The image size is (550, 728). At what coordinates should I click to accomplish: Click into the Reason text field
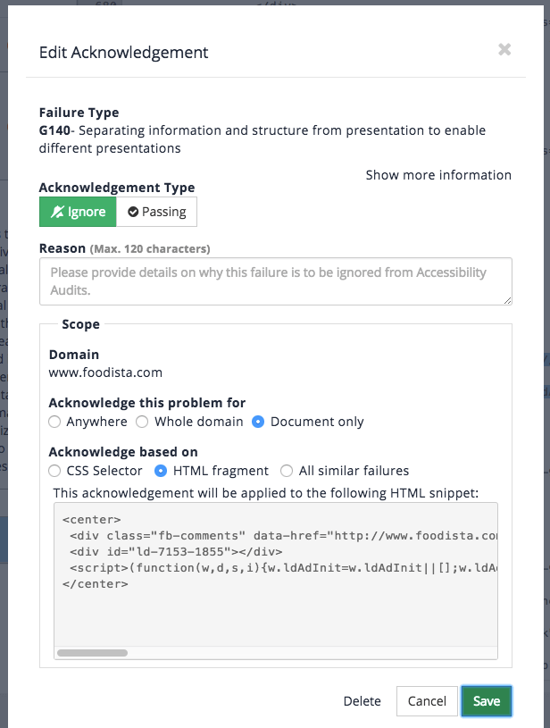point(275,281)
